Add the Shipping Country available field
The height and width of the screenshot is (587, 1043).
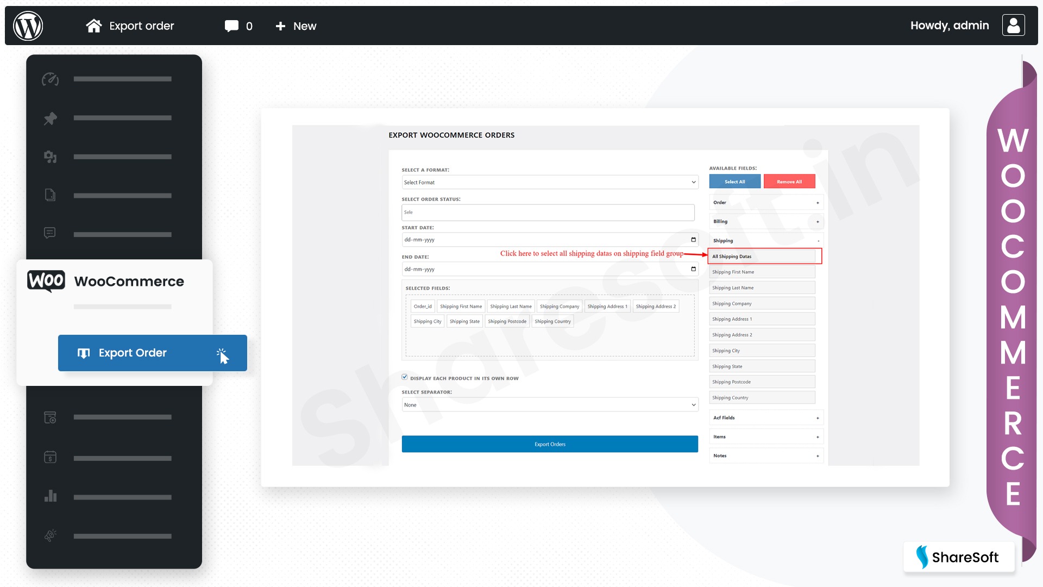click(762, 398)
